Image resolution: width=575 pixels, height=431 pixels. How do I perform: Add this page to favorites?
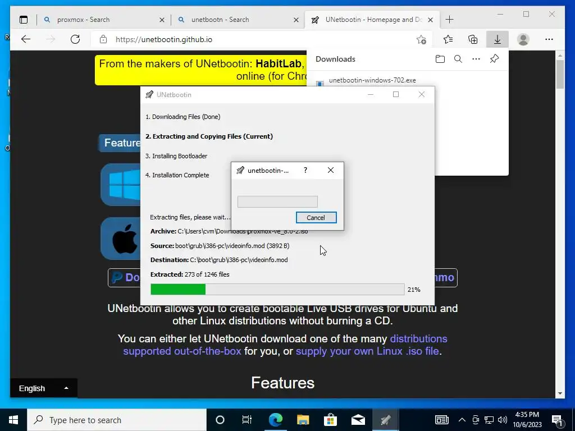click(421, 39)
